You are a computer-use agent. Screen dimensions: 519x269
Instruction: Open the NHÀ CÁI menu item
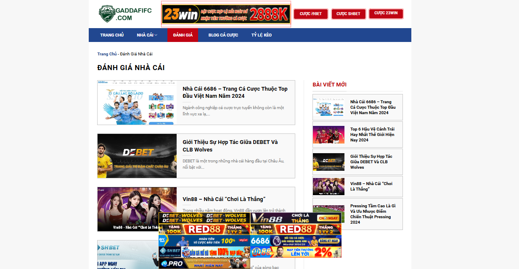[x=145, y=35]
